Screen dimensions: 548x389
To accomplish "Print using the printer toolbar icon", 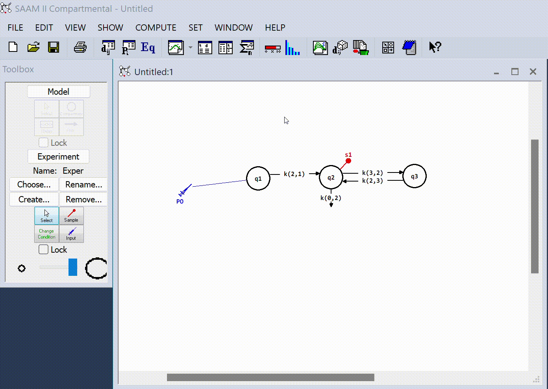I will pos(80,48).
